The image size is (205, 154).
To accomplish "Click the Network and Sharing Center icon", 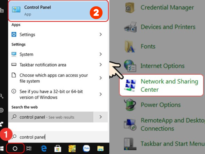I will [x=130, y=85].
